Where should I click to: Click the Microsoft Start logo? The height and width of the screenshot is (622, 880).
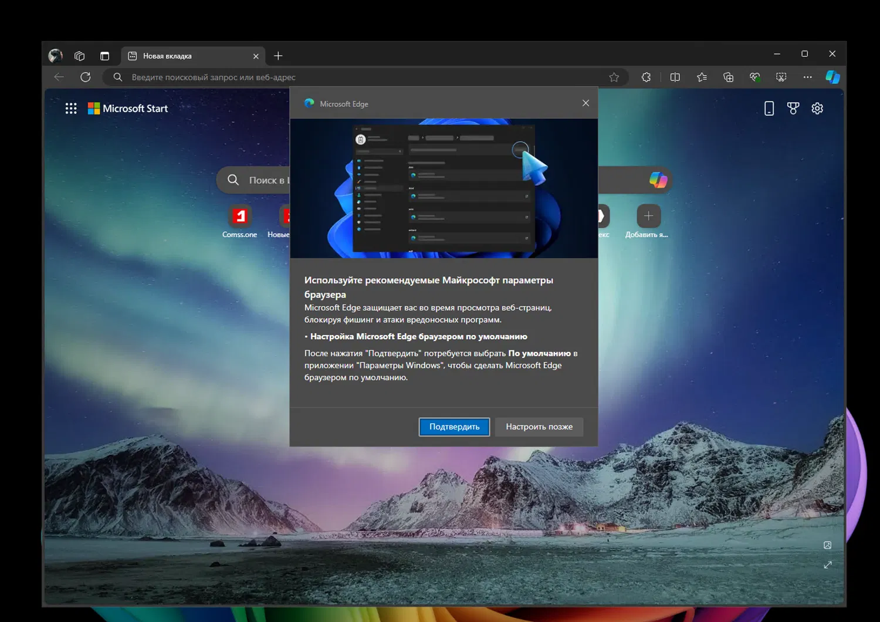click(x=128, y=109)
